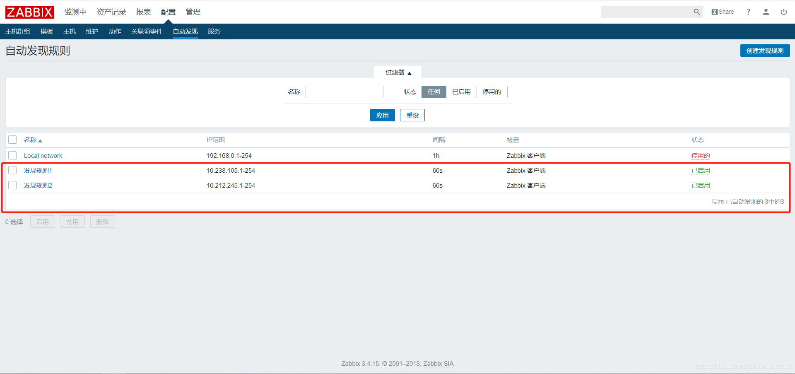Sort by 名称 column header
The height and width of the screenshot is (374, 795).
33,140
